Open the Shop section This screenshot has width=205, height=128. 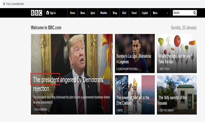[115, 13]
